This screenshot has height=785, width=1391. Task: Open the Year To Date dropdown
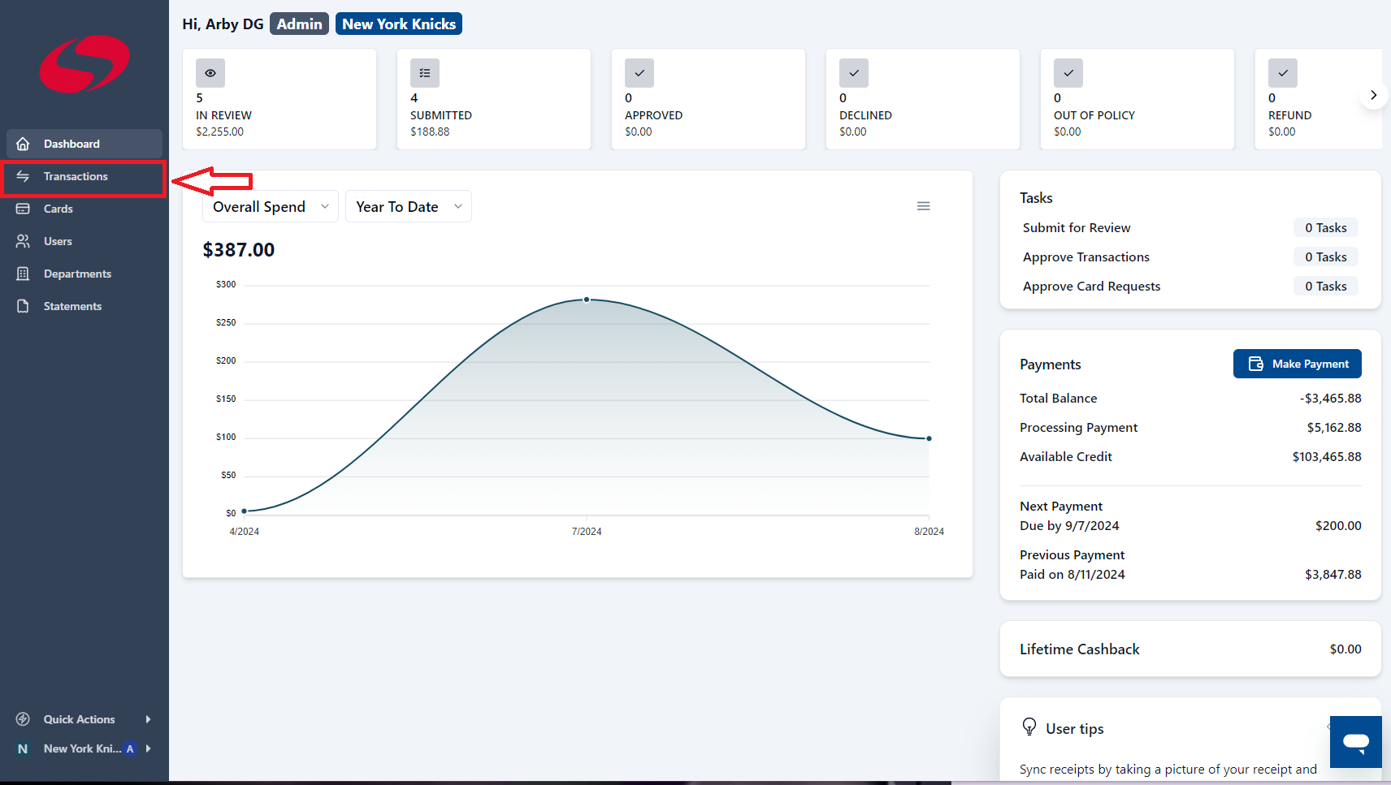coord(409,206)
